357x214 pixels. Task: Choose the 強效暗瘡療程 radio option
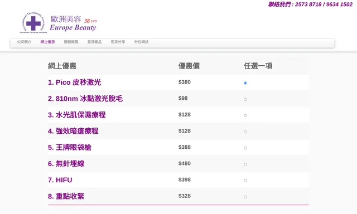(x=245, y=132)
